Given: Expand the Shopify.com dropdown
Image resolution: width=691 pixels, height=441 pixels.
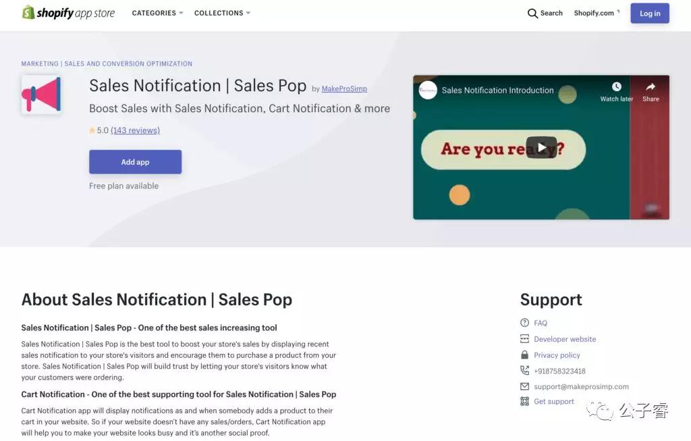Looking at the screenshot, I should point(596,13).
